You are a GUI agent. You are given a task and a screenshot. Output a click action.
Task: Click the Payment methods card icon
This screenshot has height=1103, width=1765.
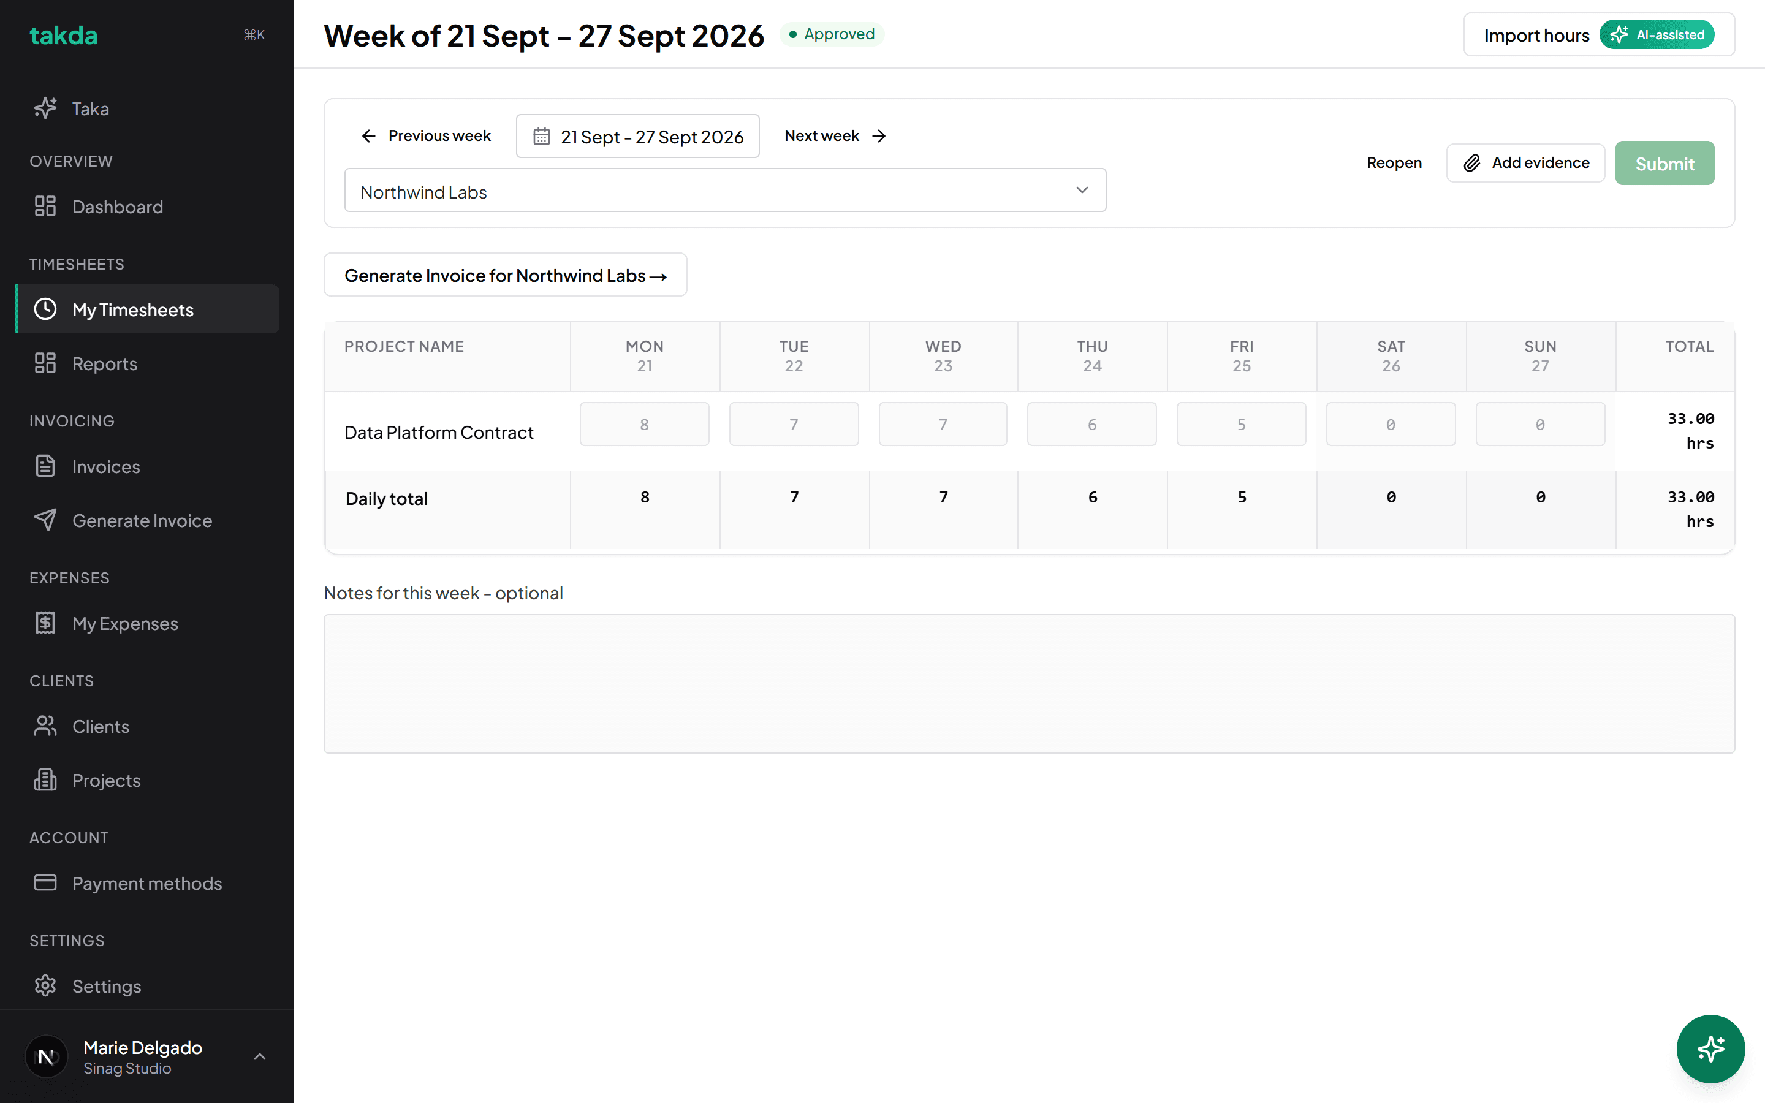tap(45, 882)
